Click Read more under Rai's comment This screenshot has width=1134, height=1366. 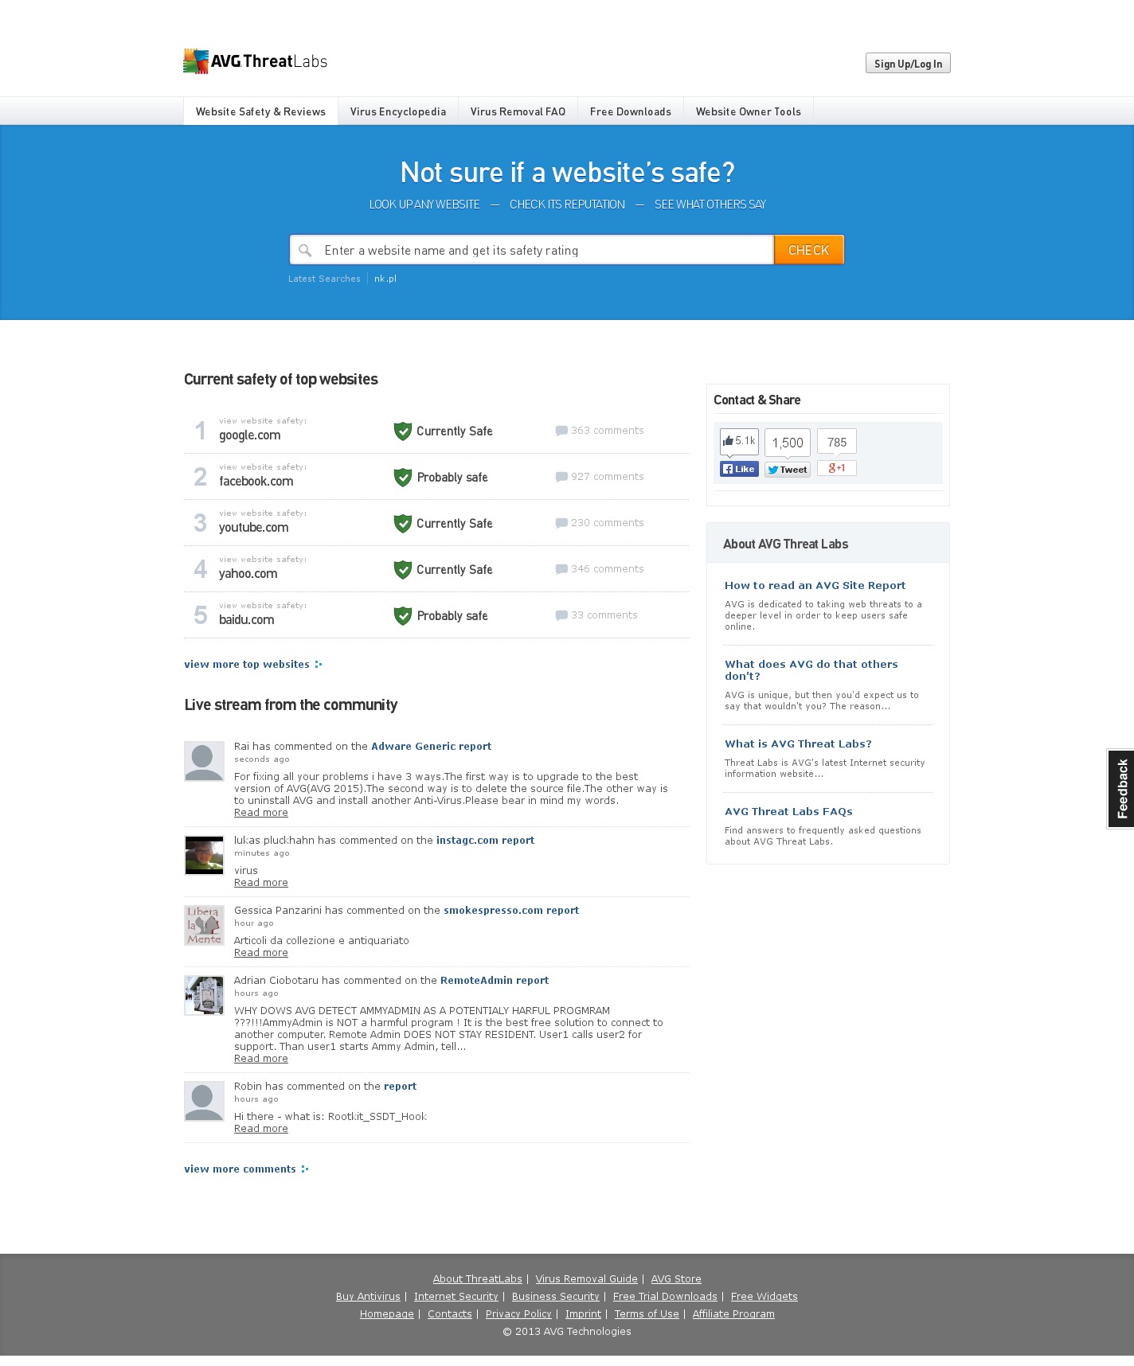[261, 813]
